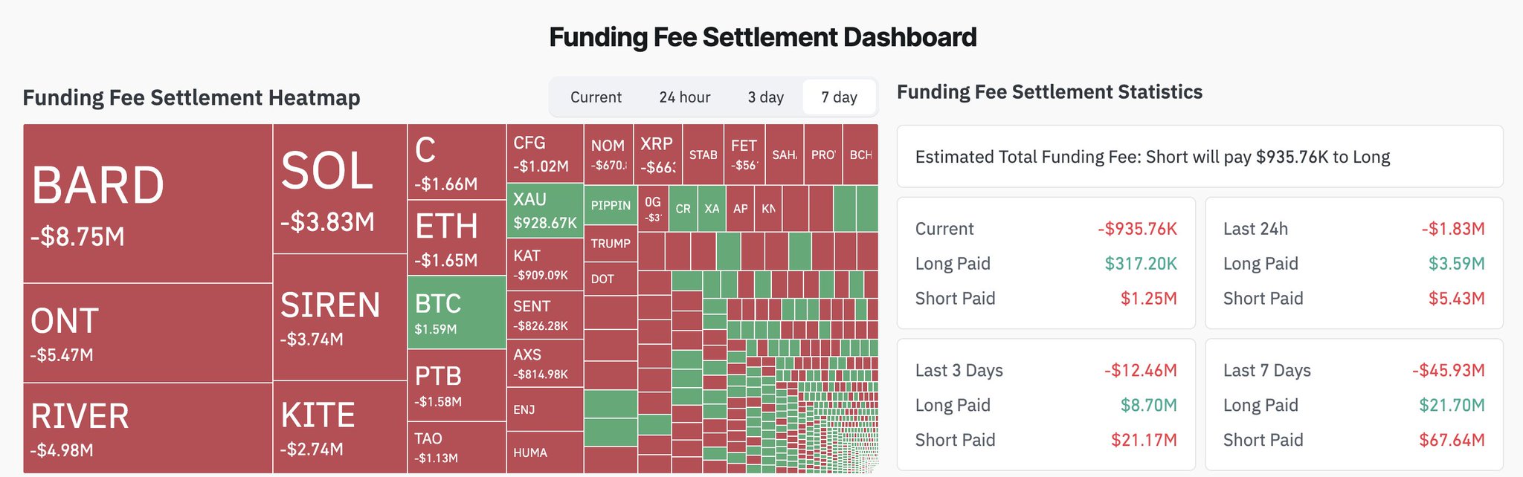Click the Estimated Total Funding Fee banner

[x=1200, y=157]
